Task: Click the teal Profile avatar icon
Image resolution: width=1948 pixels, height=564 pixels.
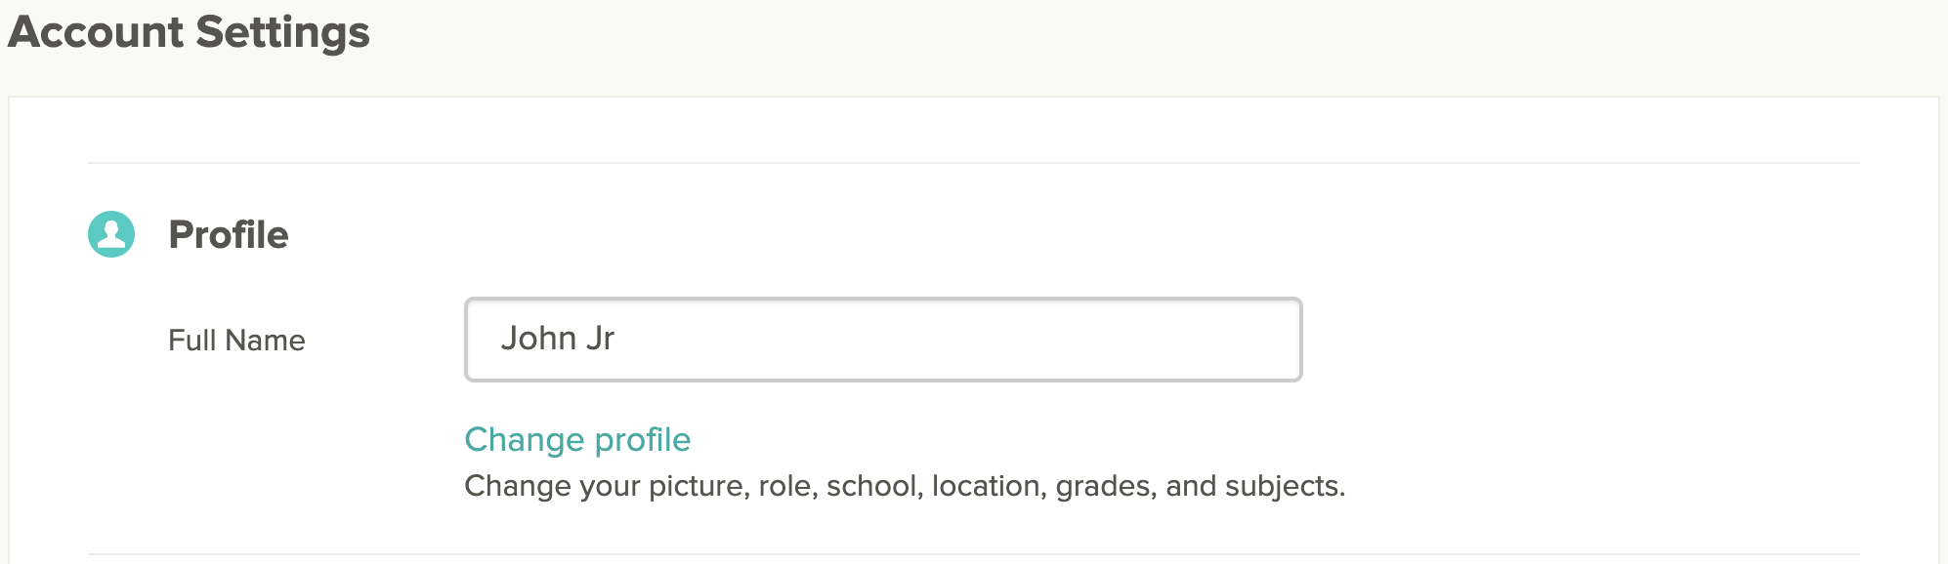Action: [x=111, y=234]
